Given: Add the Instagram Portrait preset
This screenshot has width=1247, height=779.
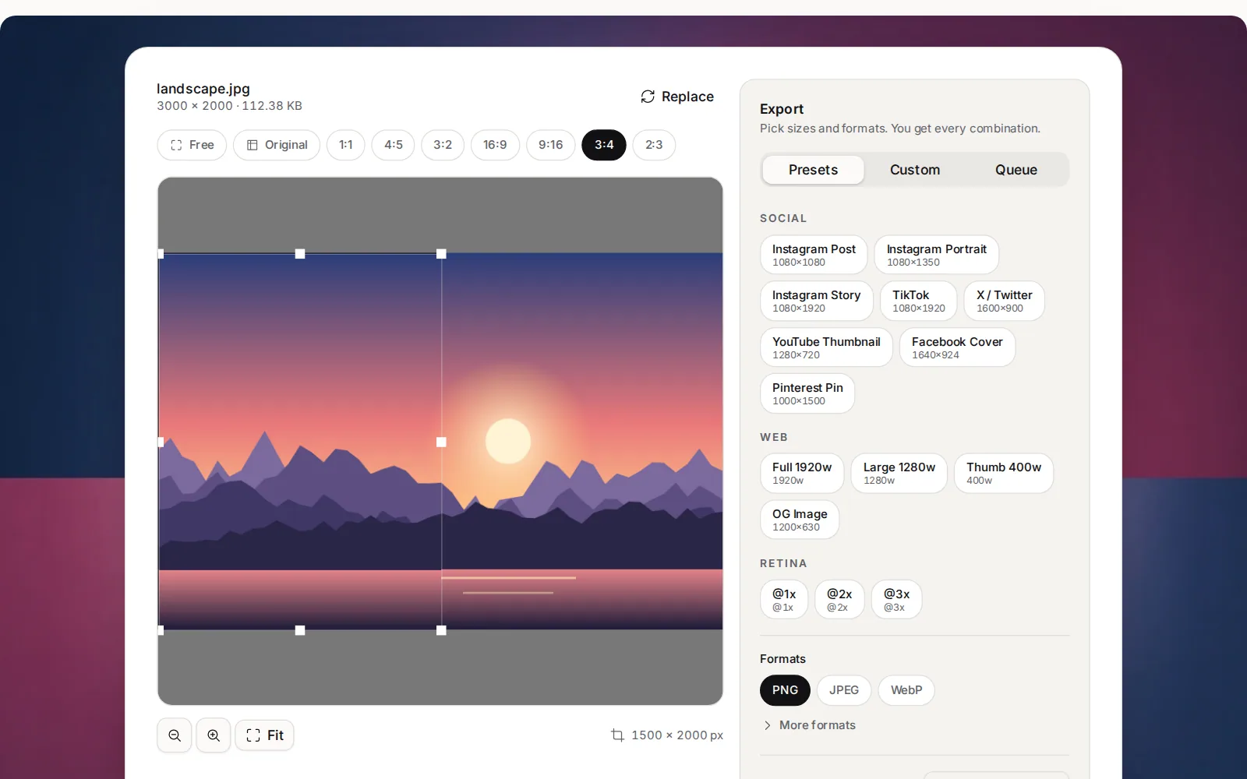Looking at the screenshot, I should 937,255.
